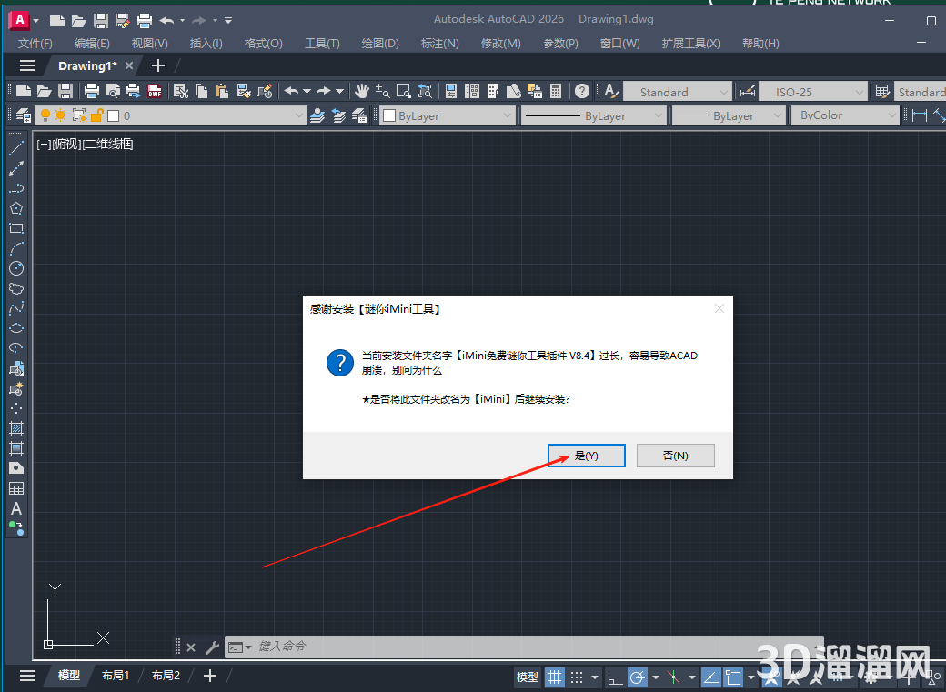Screen dimensions: 946x692
Task: Click the command line wrench customize icon
Action: 212,647
